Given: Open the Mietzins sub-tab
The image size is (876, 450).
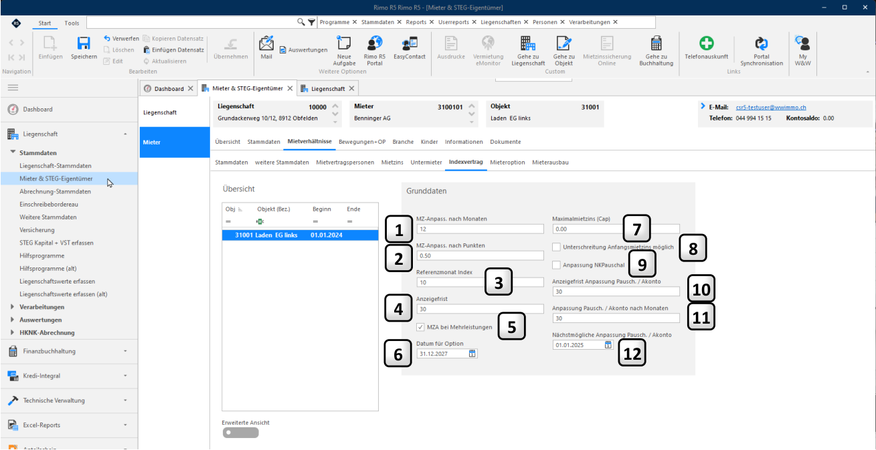Looking at the screenshot, I should click(x=392, y=162).
